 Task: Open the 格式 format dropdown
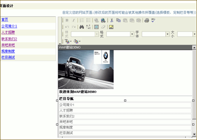120,34
